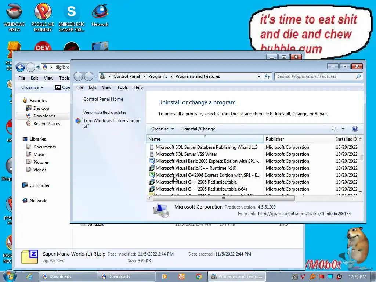Open the Organize dropdown in the Downloads window
Viewport: 376px width, 282px height.
pyautogui.click(x=32, y=87)
